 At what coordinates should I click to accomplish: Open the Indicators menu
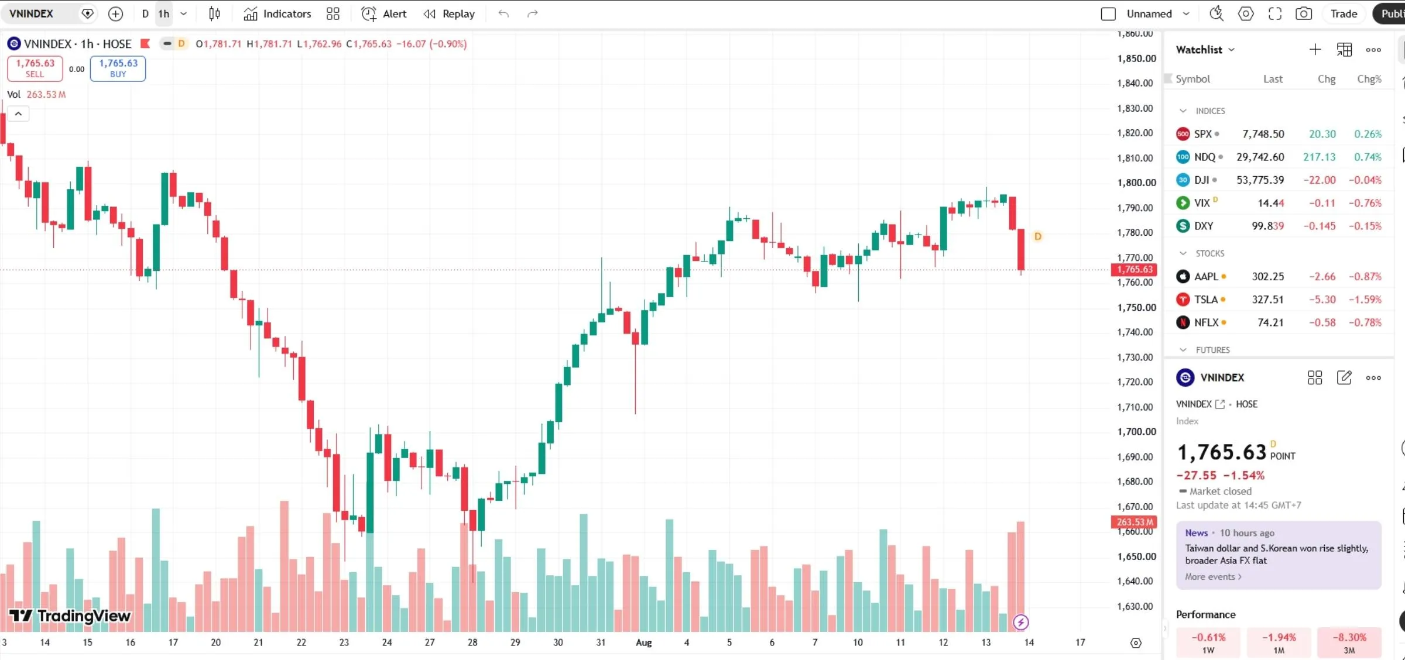coord(277,13)
